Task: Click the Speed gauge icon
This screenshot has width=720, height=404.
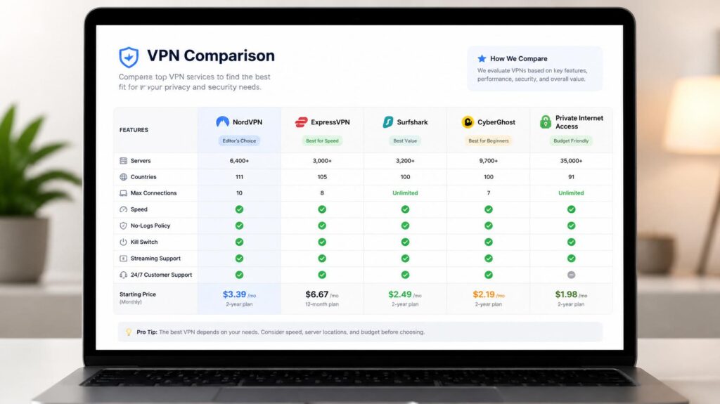Action: [x=124, y=209]
